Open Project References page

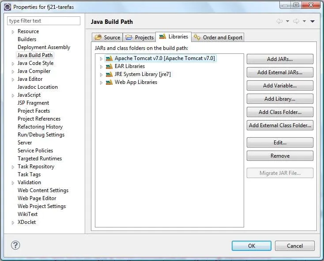pyautogui.click(x=39, y=119)
